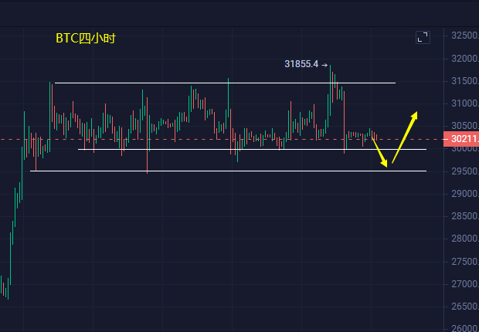Click the 30500 price axis label
The width and height of the screenshot is (479, 332).
pyautogui.click(x=465, y=126)
